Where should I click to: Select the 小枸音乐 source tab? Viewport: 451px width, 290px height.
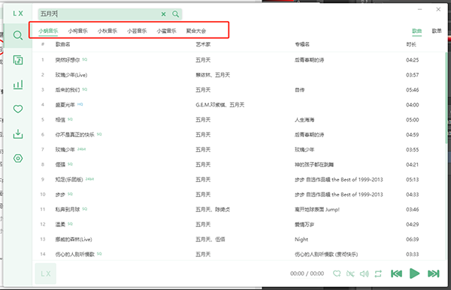pos(77,31)
